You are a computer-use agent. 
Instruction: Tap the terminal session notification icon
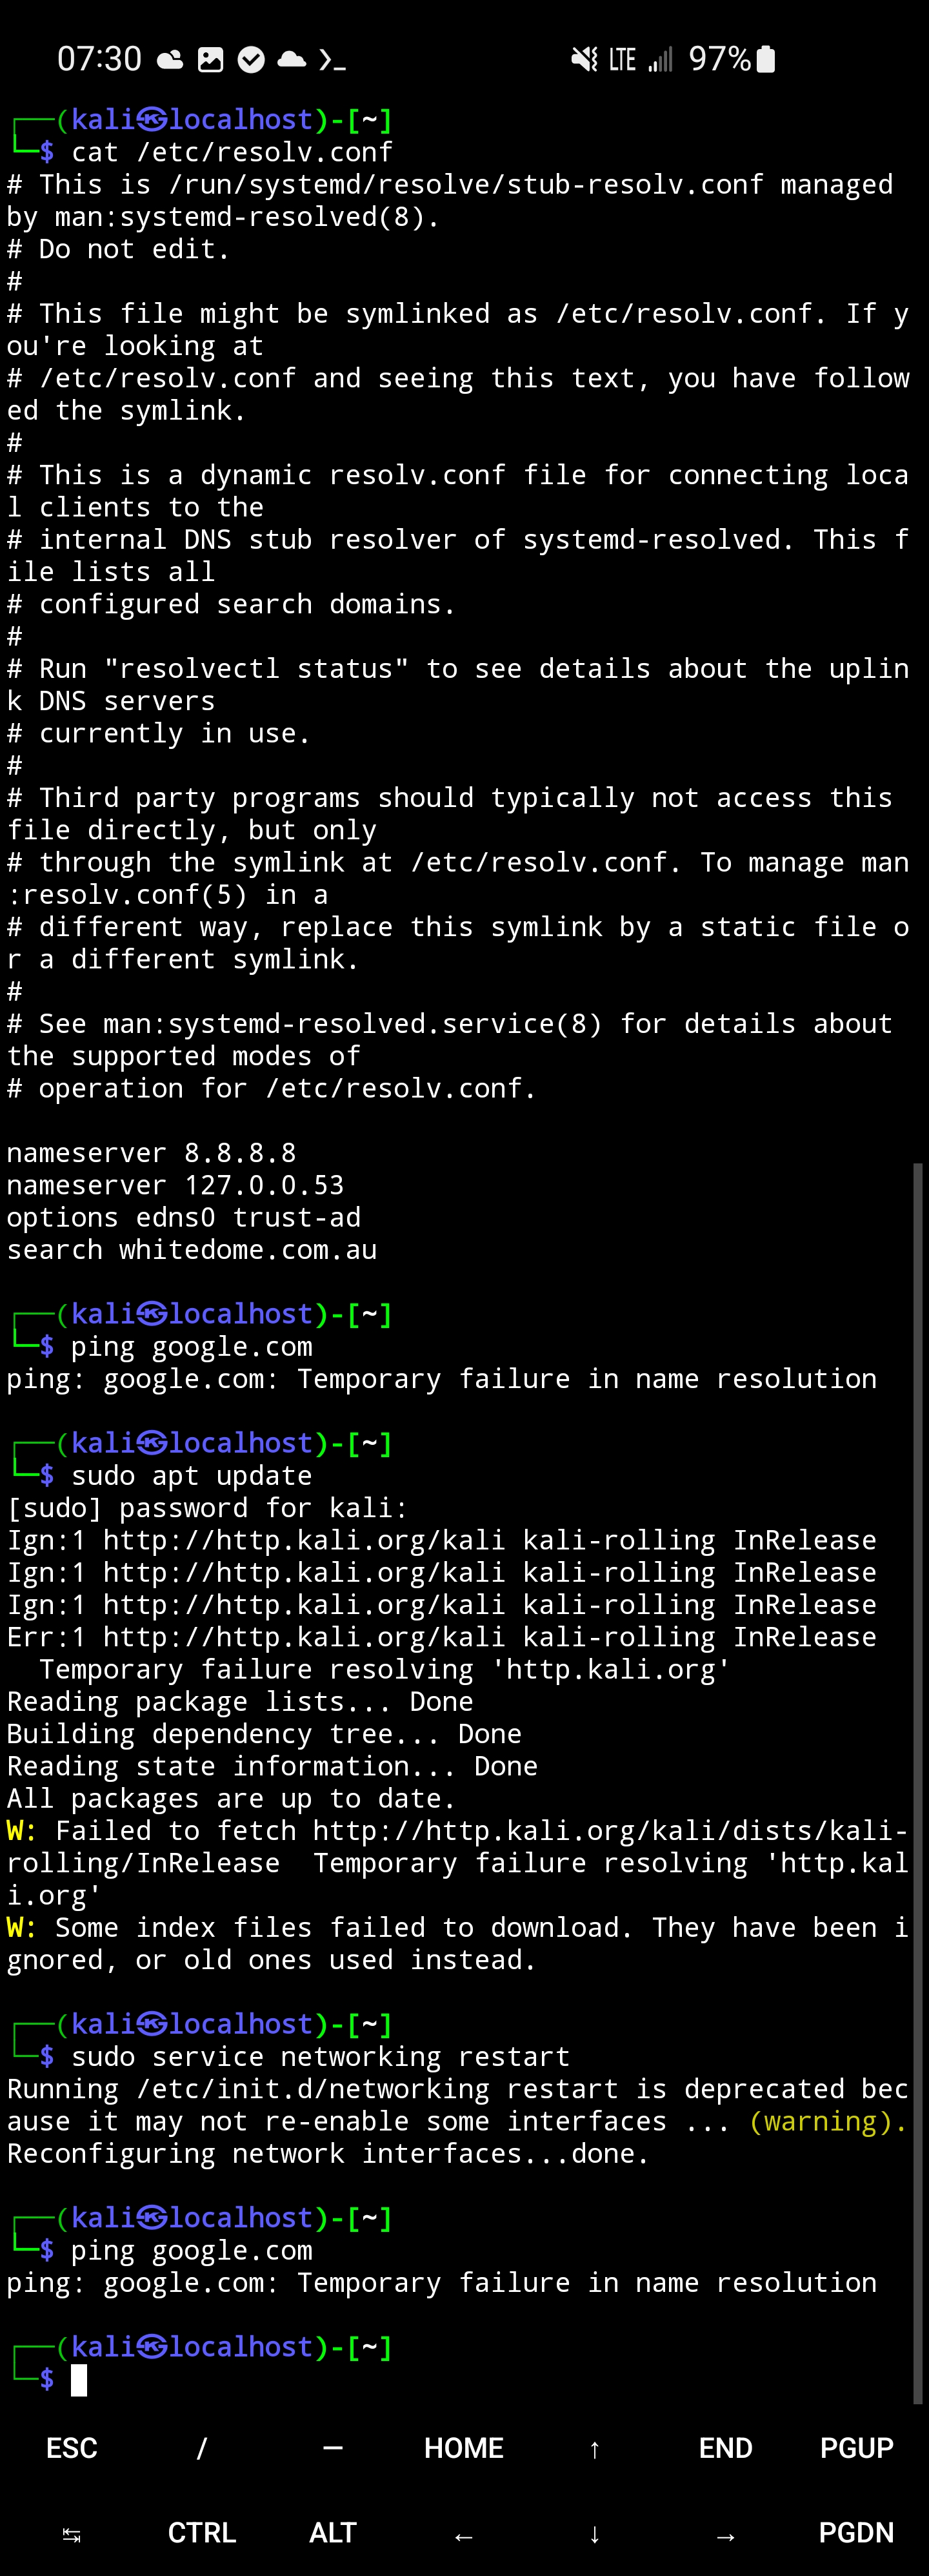[x=332, y=60]
